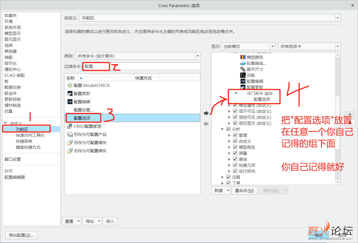Viewport: 358px width, 243px height.
Task: Click the 旧版 icon in the ribbon tree
Action: (243, 75)
